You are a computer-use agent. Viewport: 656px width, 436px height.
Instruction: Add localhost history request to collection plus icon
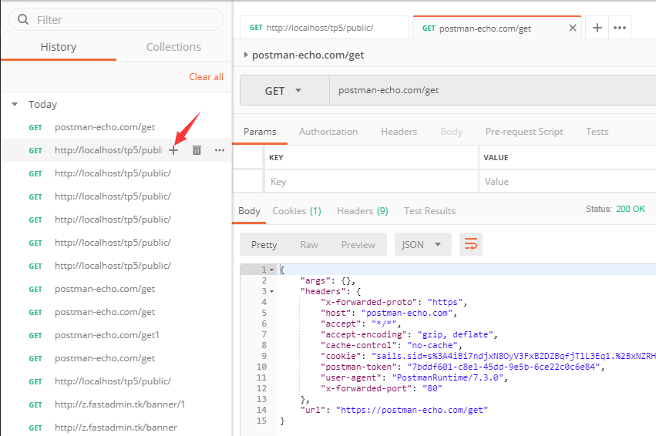click(x=173, y=150)
